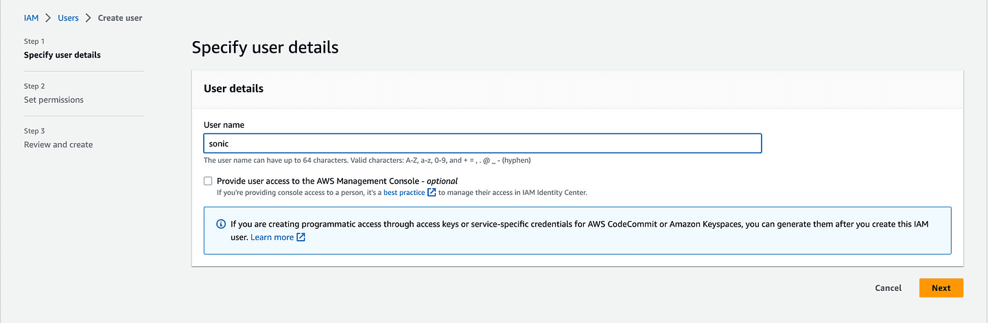The width and height of the screenshot is (988, 323).
Task: Open the best practice link
Action: coord(404,192)
